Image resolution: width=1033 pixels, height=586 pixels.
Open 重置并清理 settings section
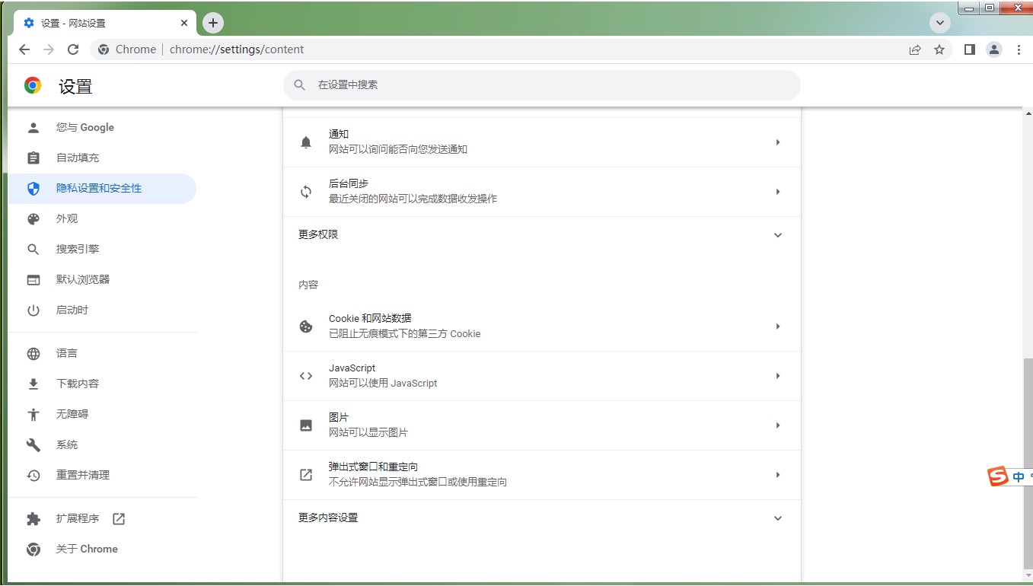[102, 476]
